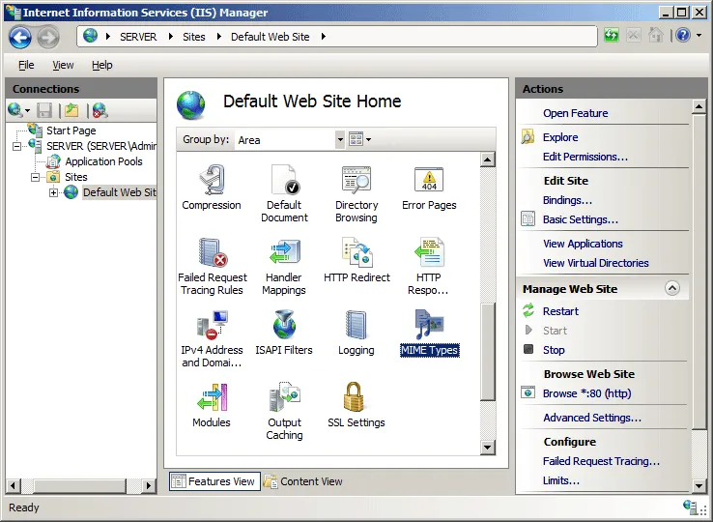Select Start Page in Connections tree
713x522 pixels.
coord(71,130)
